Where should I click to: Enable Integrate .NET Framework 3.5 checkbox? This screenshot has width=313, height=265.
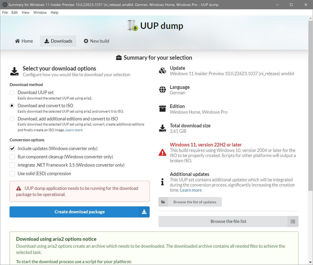tap(12, 165)
